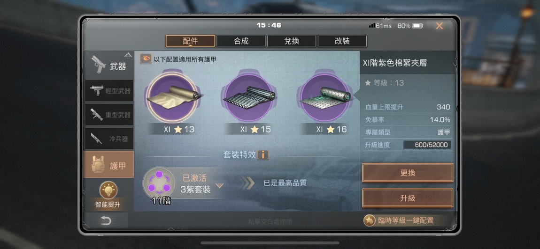Toggle the eye icon for armor configuration
Viewport: 540px width, 249px height.
146,59
